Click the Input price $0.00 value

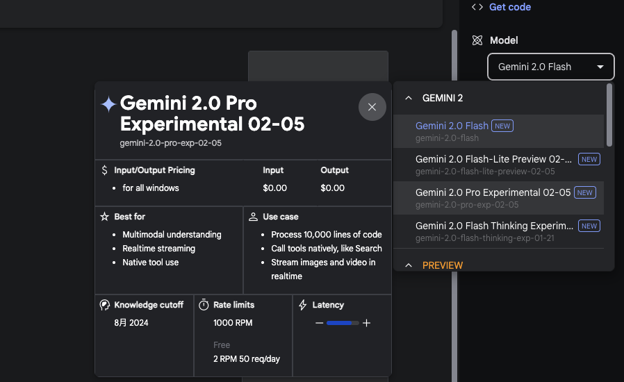274,188
